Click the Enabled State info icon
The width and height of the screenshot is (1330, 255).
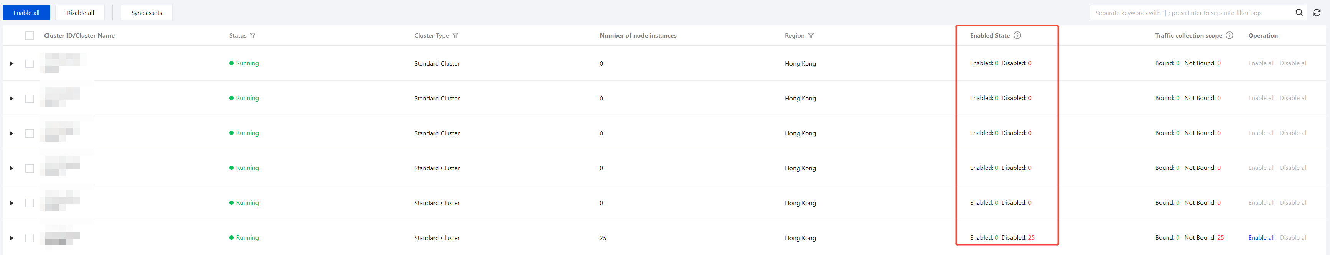coord(1017,35)
